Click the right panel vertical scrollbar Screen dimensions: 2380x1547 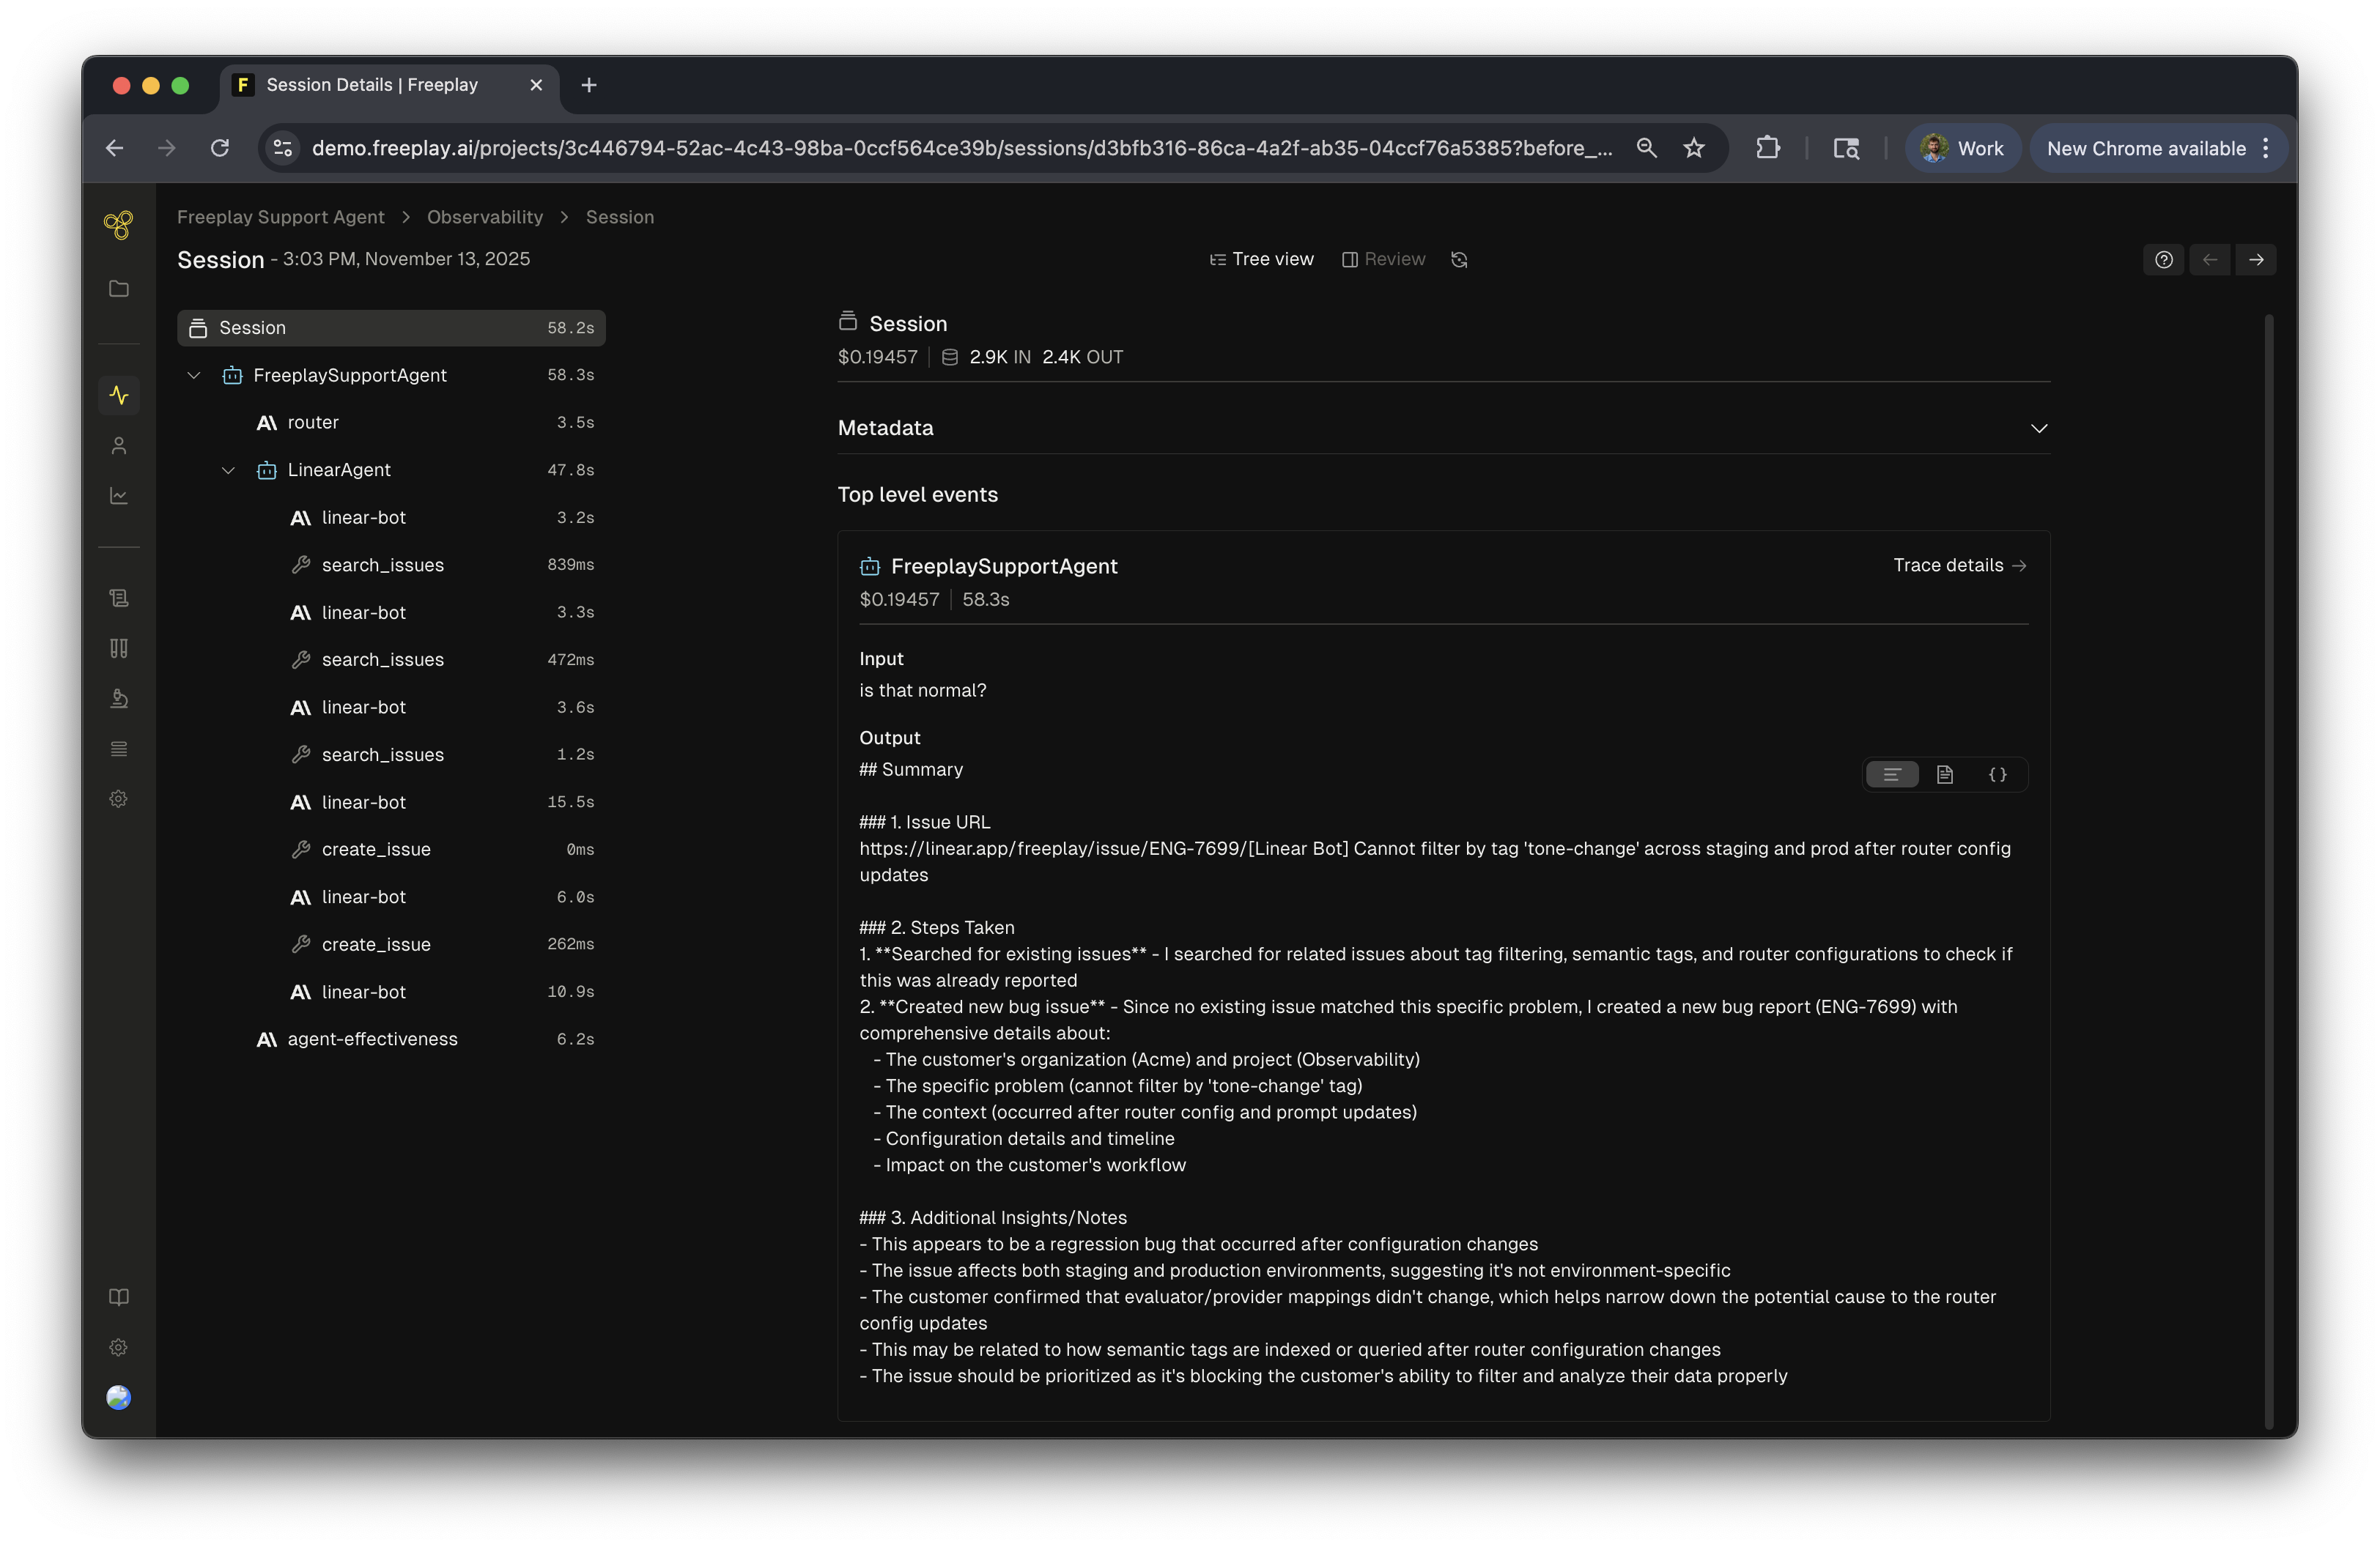pos(2268,869)
